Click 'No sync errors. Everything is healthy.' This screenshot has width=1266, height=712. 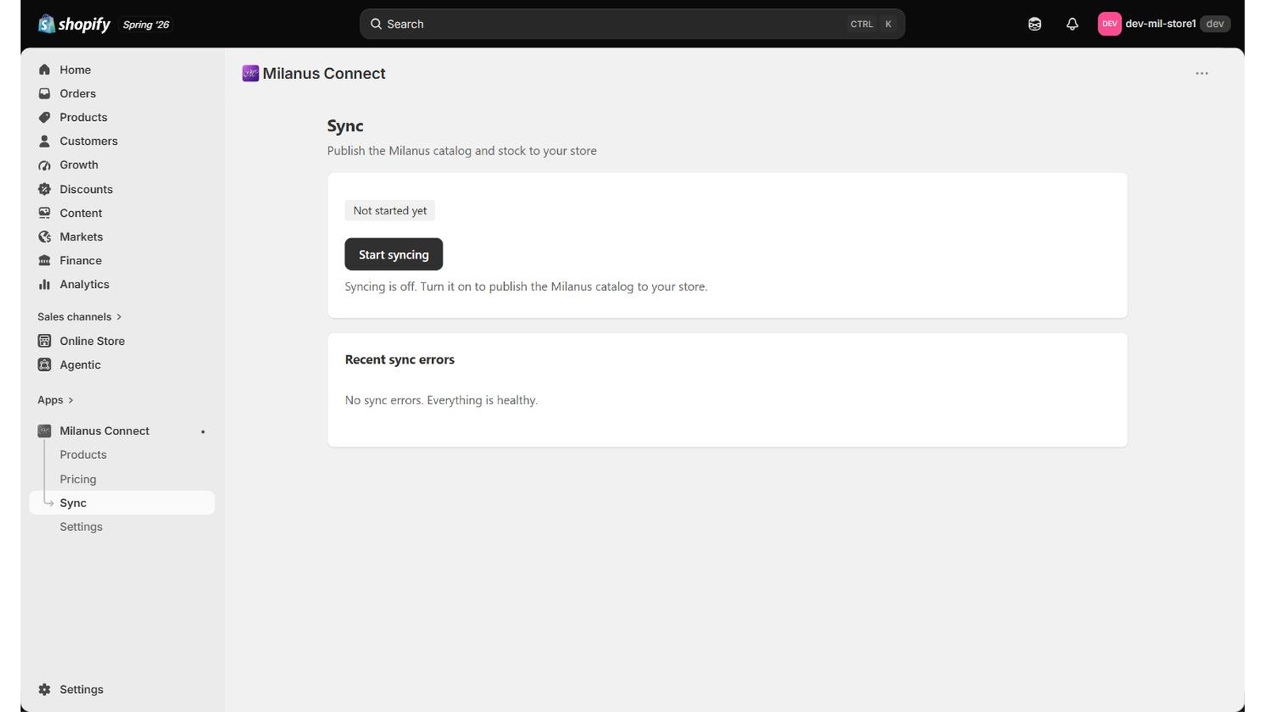(442, 400)
